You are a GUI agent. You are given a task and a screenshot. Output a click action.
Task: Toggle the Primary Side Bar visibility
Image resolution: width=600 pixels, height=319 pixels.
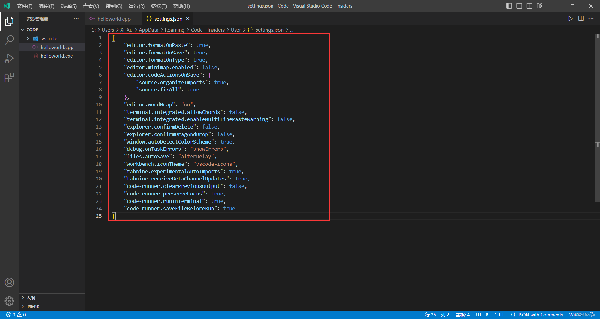pos(509,6)
